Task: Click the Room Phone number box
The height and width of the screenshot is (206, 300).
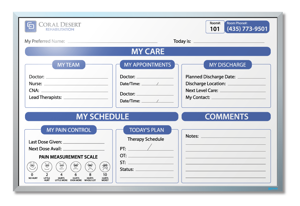Action: 247,27
